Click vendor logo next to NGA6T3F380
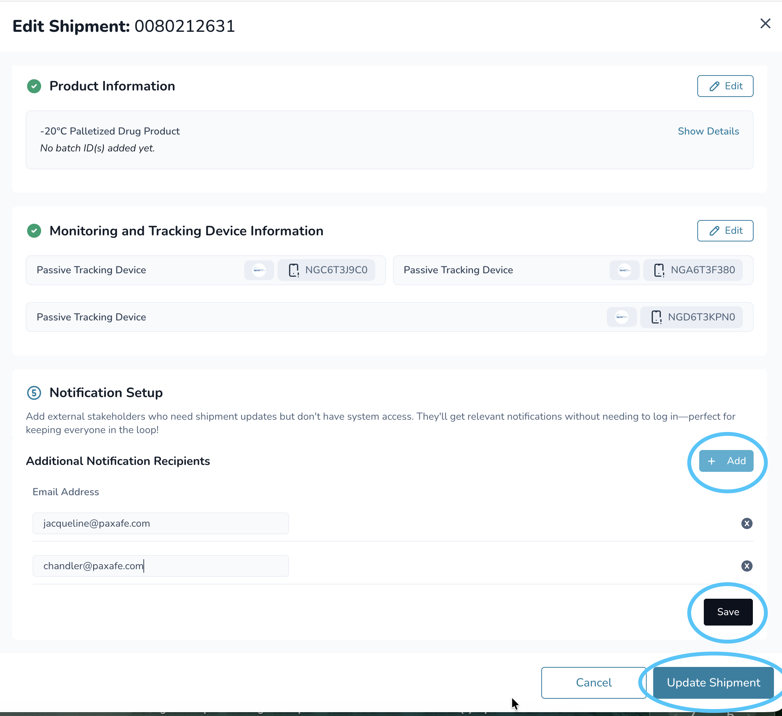This screenshot has width=782, height=716. pos(624,270)
